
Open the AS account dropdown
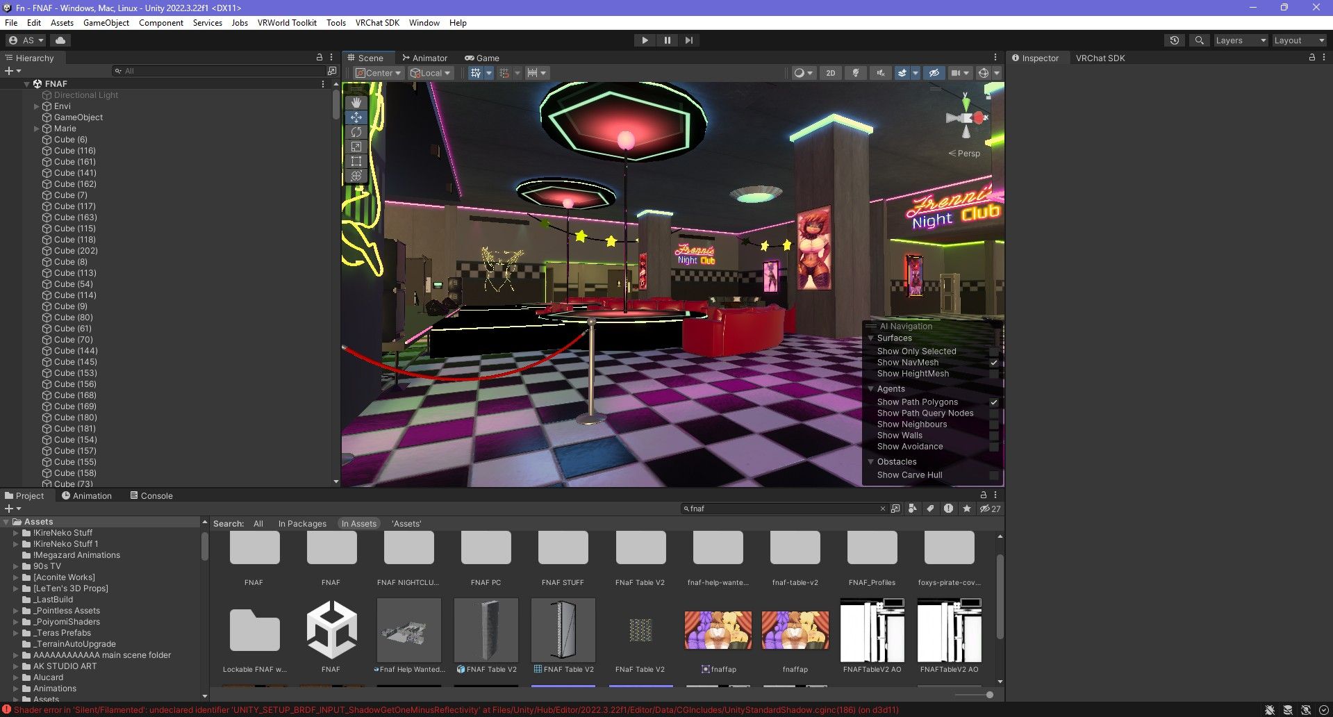(x=26, y=40)
